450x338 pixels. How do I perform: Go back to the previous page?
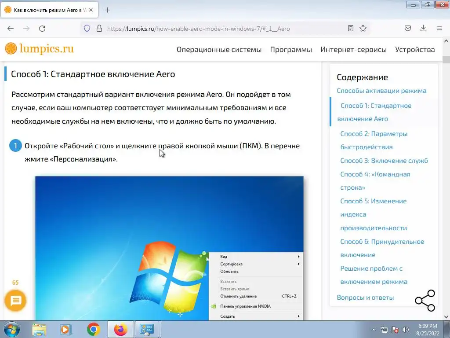(11, 29)
